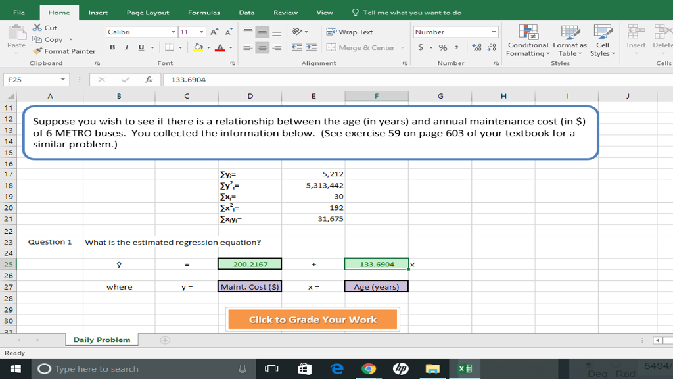Add a new sheet with plus icon
Screen dimensions: 673x379
165,340
